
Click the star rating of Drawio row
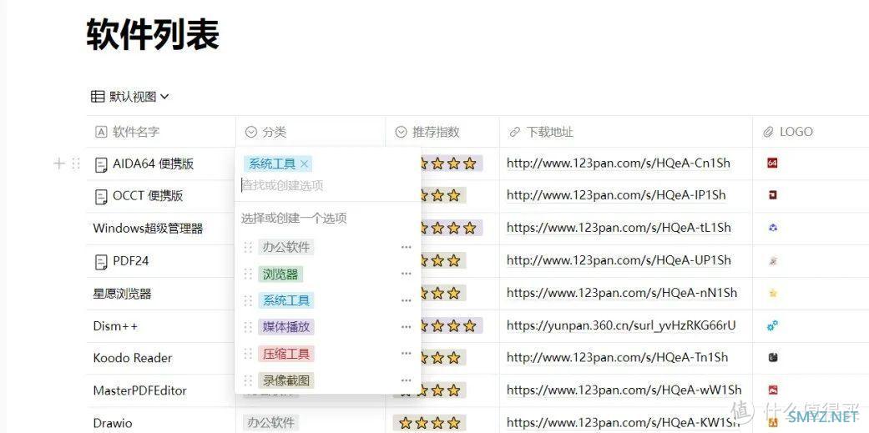pos(430,423)
